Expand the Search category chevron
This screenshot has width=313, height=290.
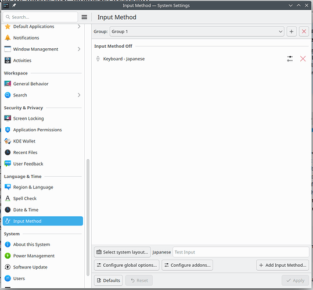click(x=79, y=95)
